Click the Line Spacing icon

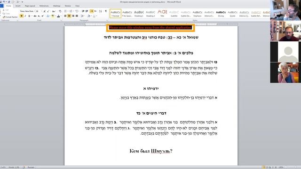pyautogui.click(x=82, y=16)
